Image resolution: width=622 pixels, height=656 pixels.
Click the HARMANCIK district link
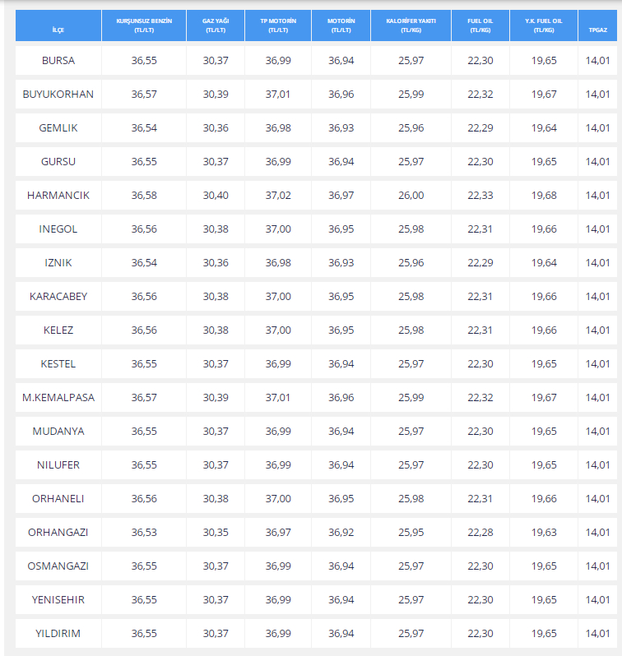pyautogui.click(x=58, y=196)
